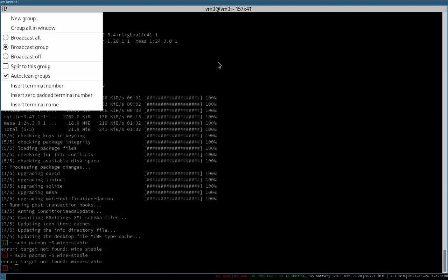448x280 pixels.
Task: Click the '29.1 GiB' status bar entry
Action: [x=342, y=276]
